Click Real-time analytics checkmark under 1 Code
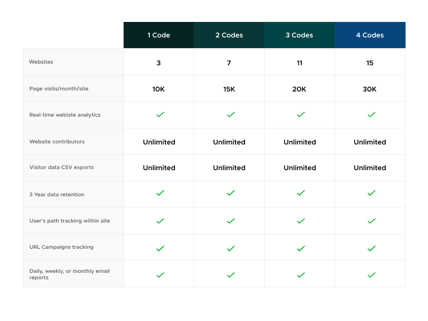This screenshot has width=428, height=321. (159, 114)
